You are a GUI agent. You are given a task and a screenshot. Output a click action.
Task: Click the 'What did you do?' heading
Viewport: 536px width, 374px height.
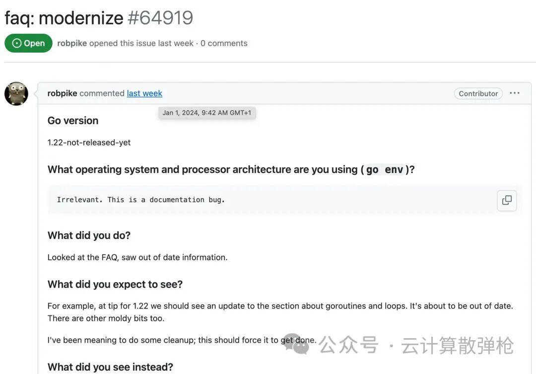(89, 235)
